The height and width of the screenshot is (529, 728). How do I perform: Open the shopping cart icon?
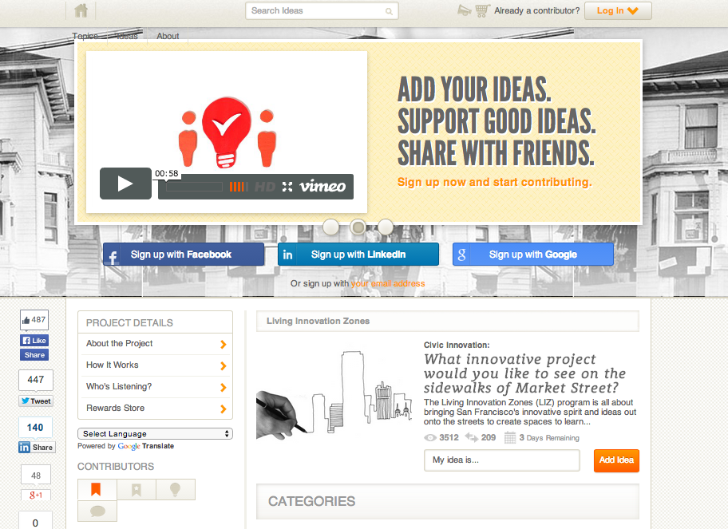click(x=482, y=10)
